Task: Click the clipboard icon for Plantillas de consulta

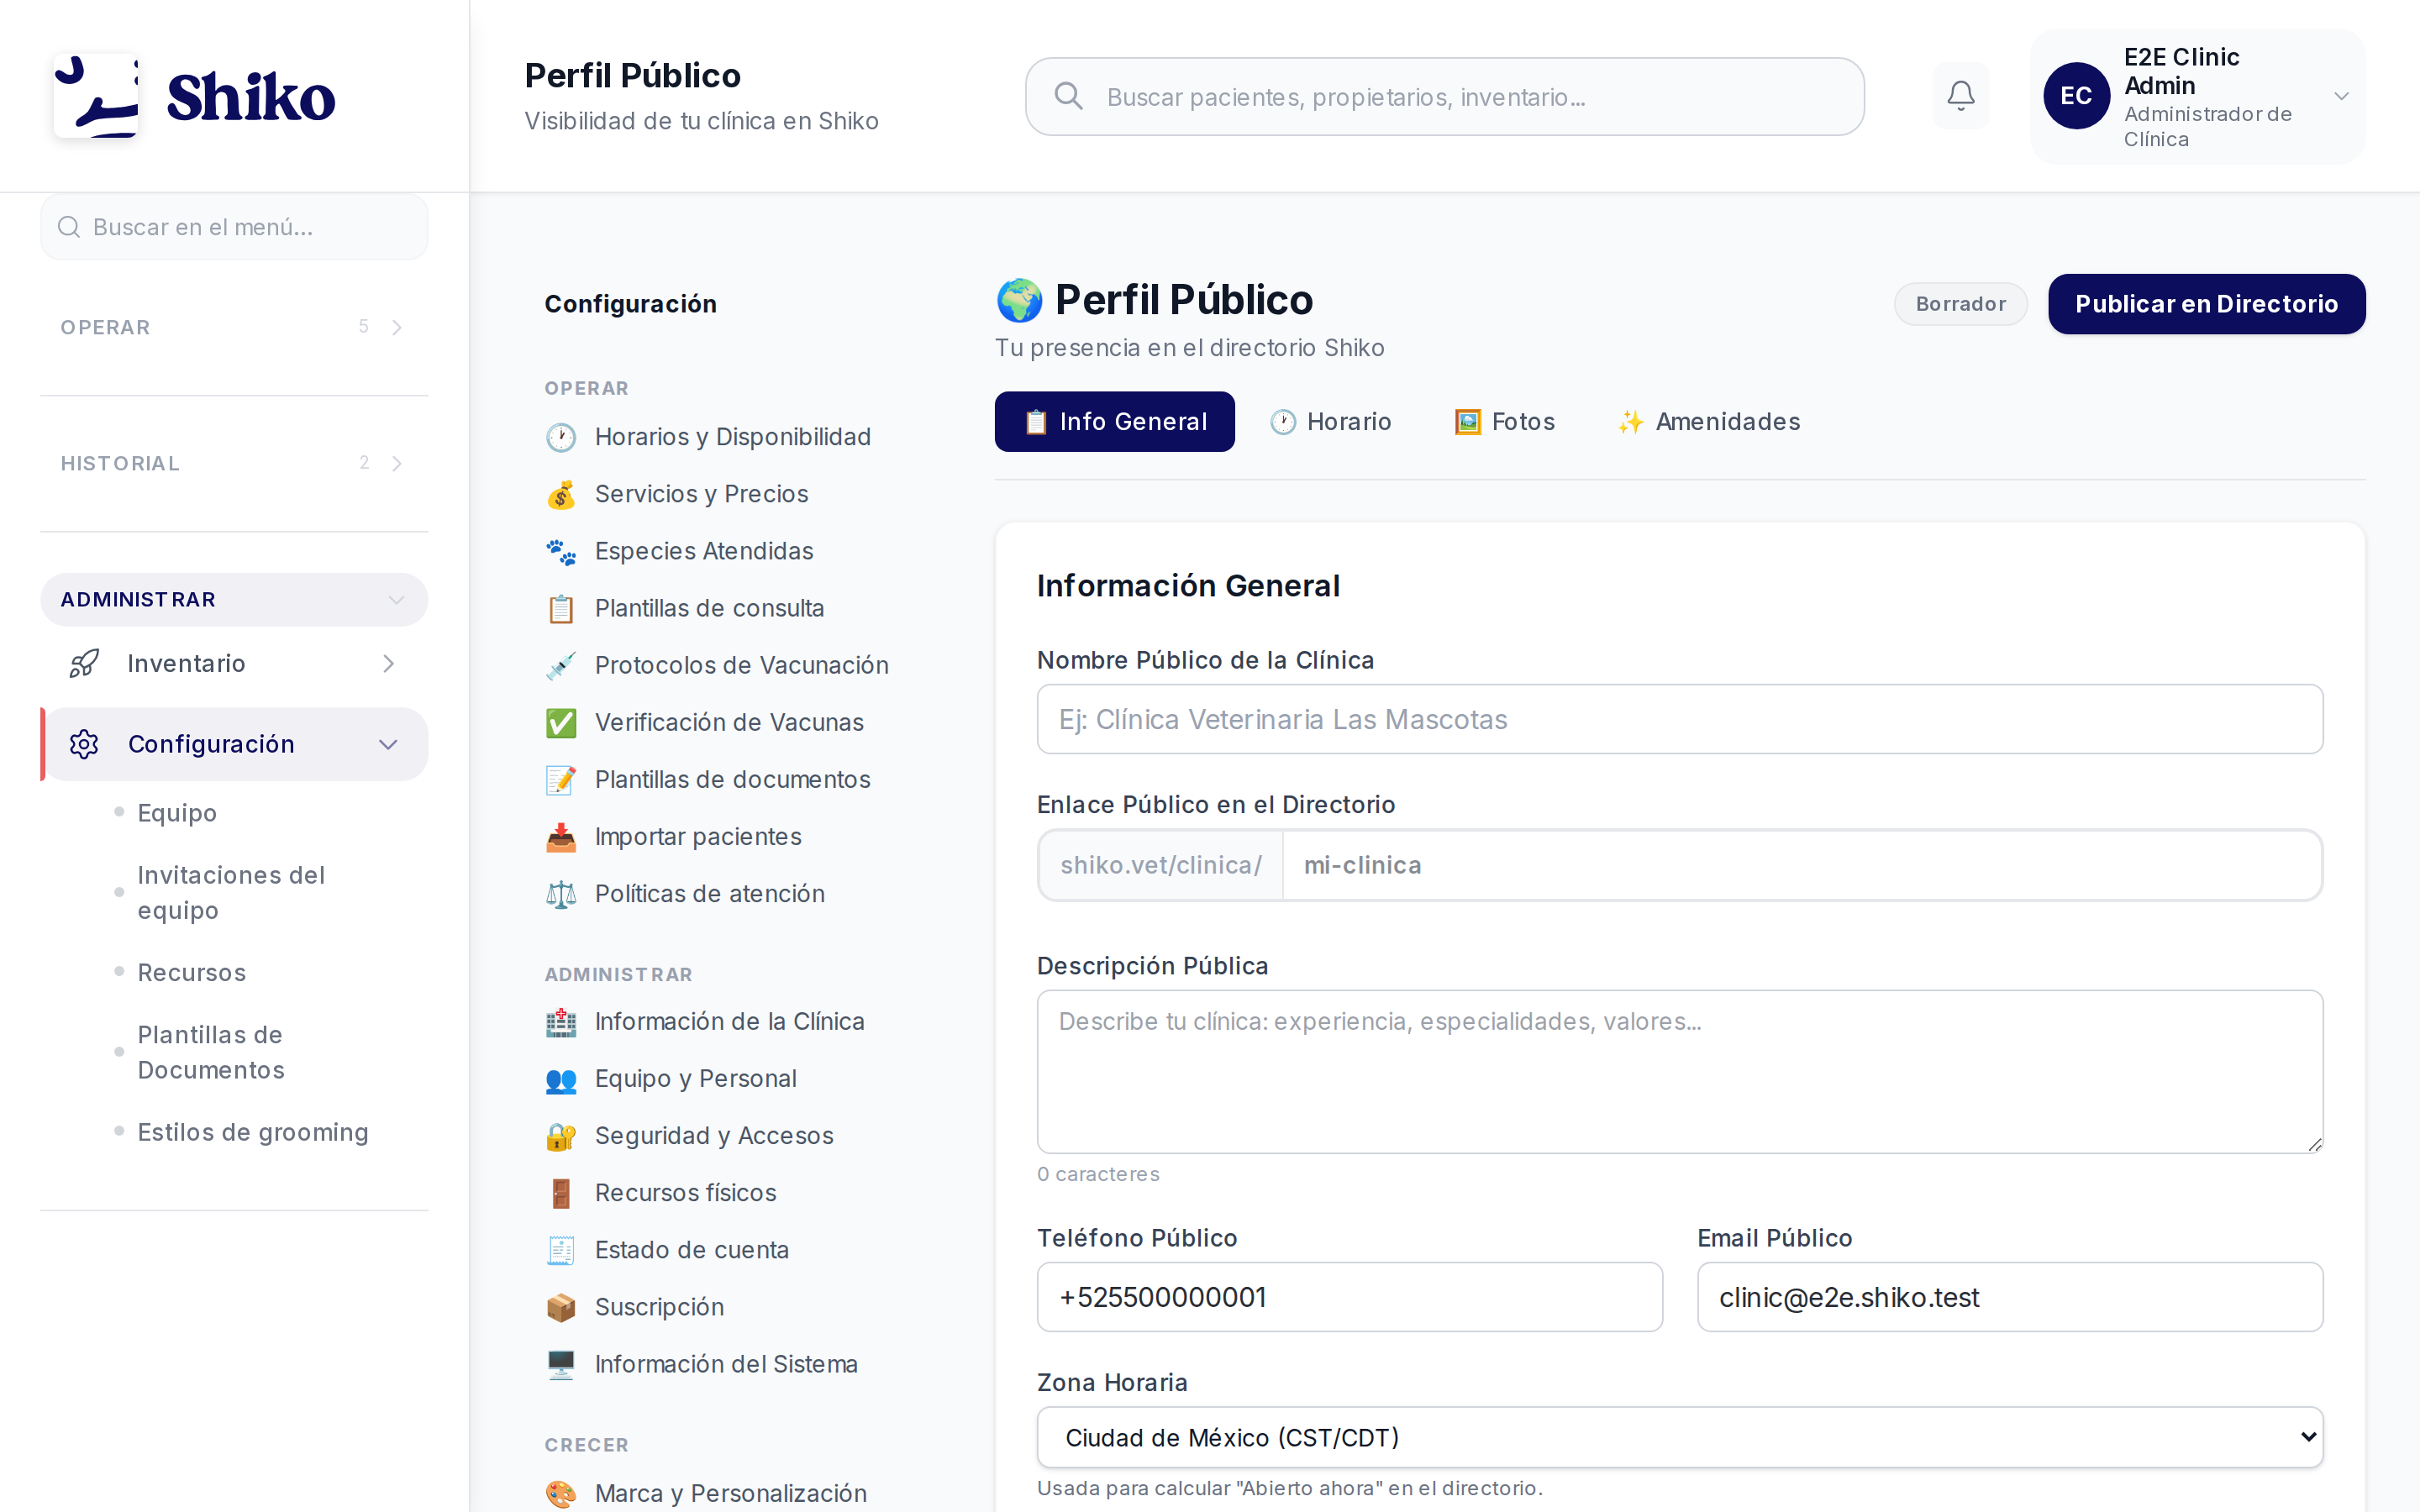Action: [561, 608]
